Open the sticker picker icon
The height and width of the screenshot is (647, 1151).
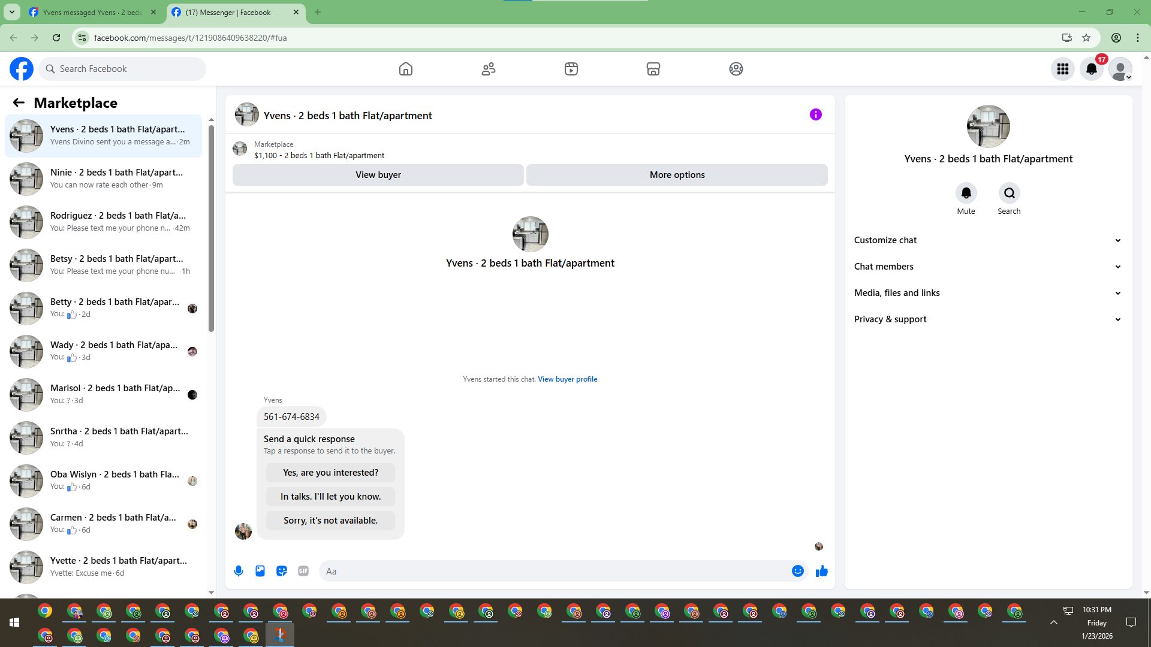pyautogui.click(x=282, y=571)
